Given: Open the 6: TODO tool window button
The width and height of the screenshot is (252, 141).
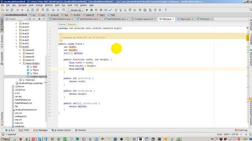Looking at the screenshot, I should (x=24, y=130).
